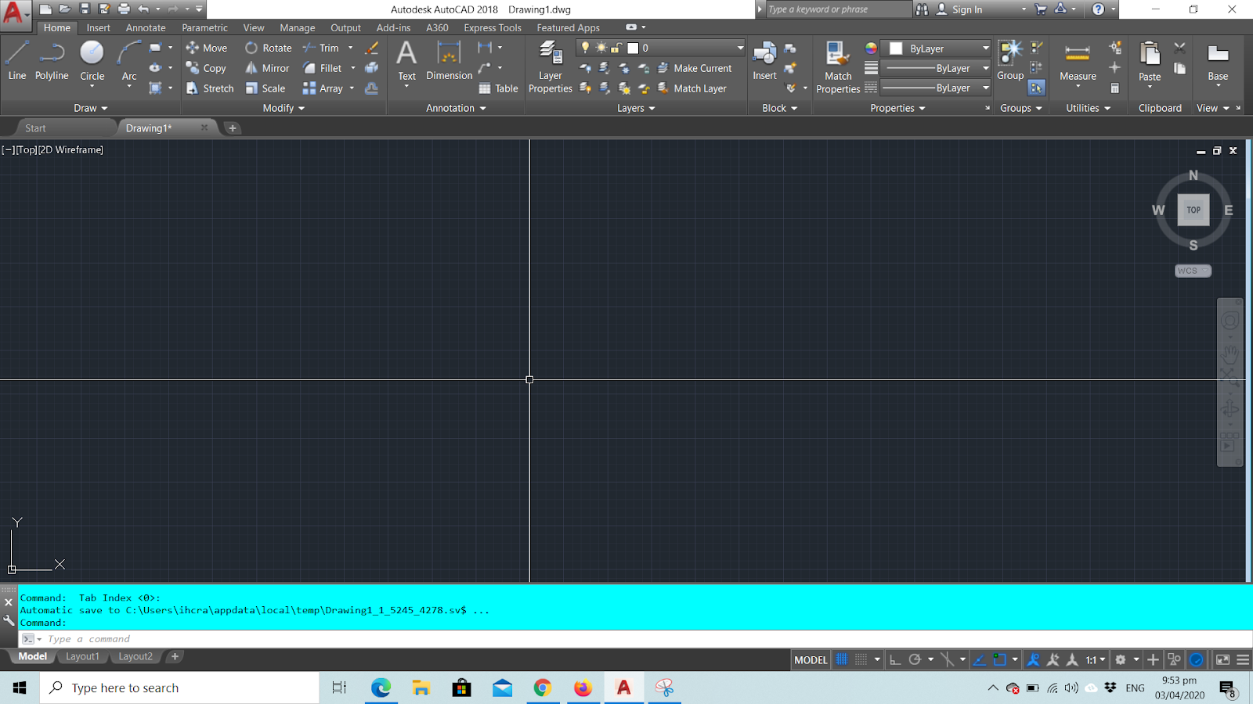Run the Rotate tool
Screen dimensions: 1253x704
pos(269,48)
